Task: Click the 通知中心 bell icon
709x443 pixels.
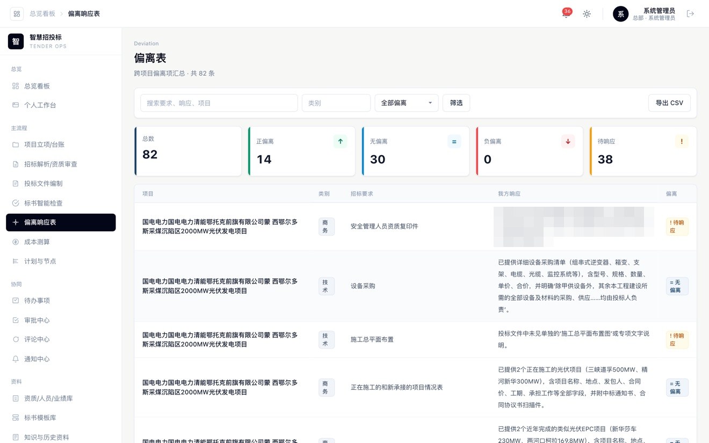Action: coord(16,359)
